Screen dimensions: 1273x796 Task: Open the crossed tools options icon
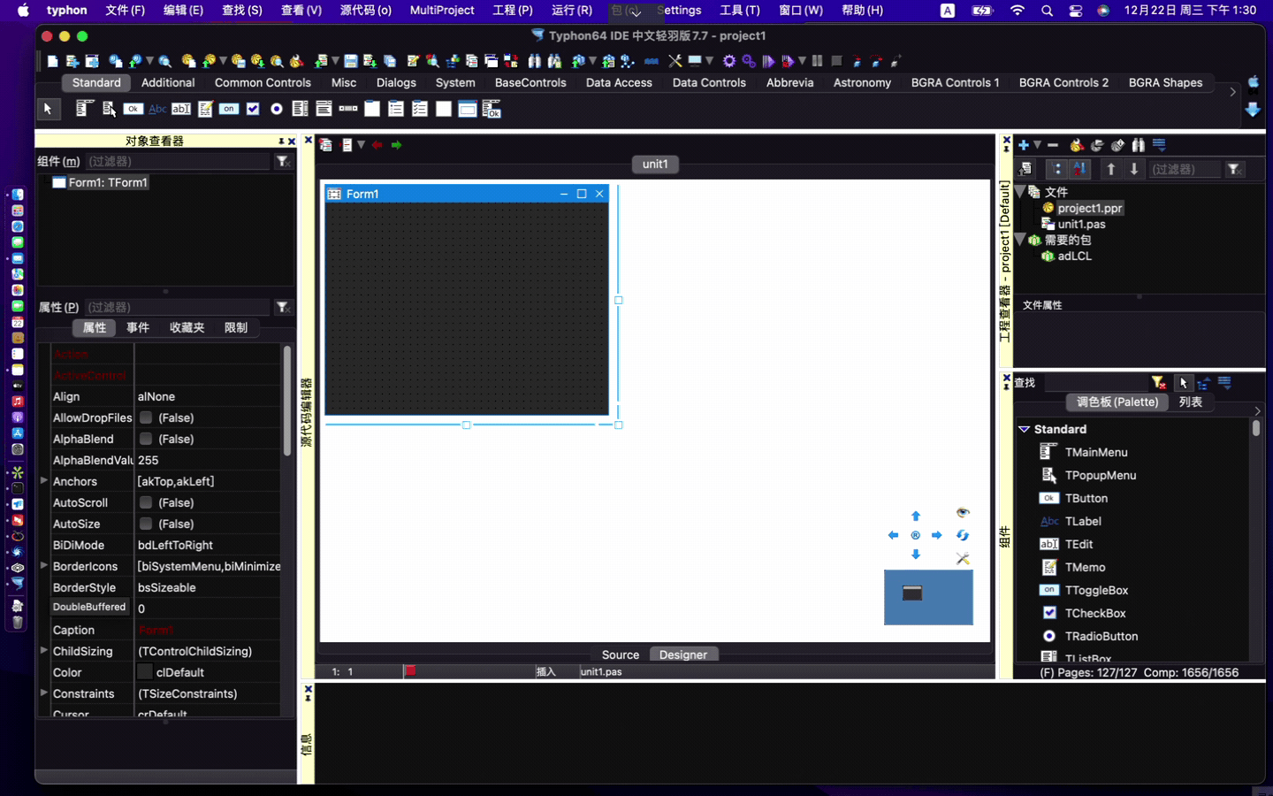pos(675,61)
